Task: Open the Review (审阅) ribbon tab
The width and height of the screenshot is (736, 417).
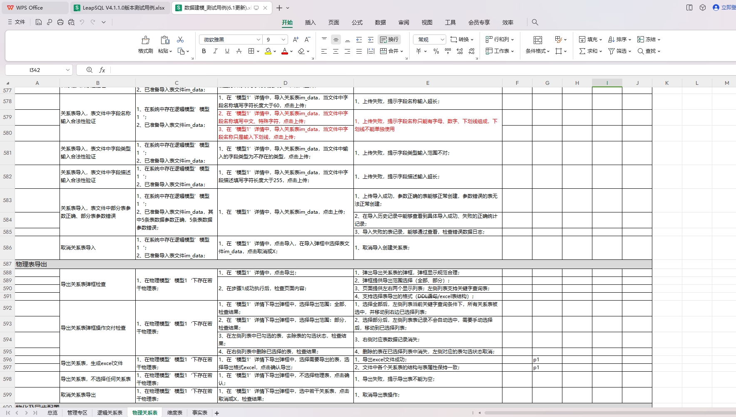Action: coord(403,22)
